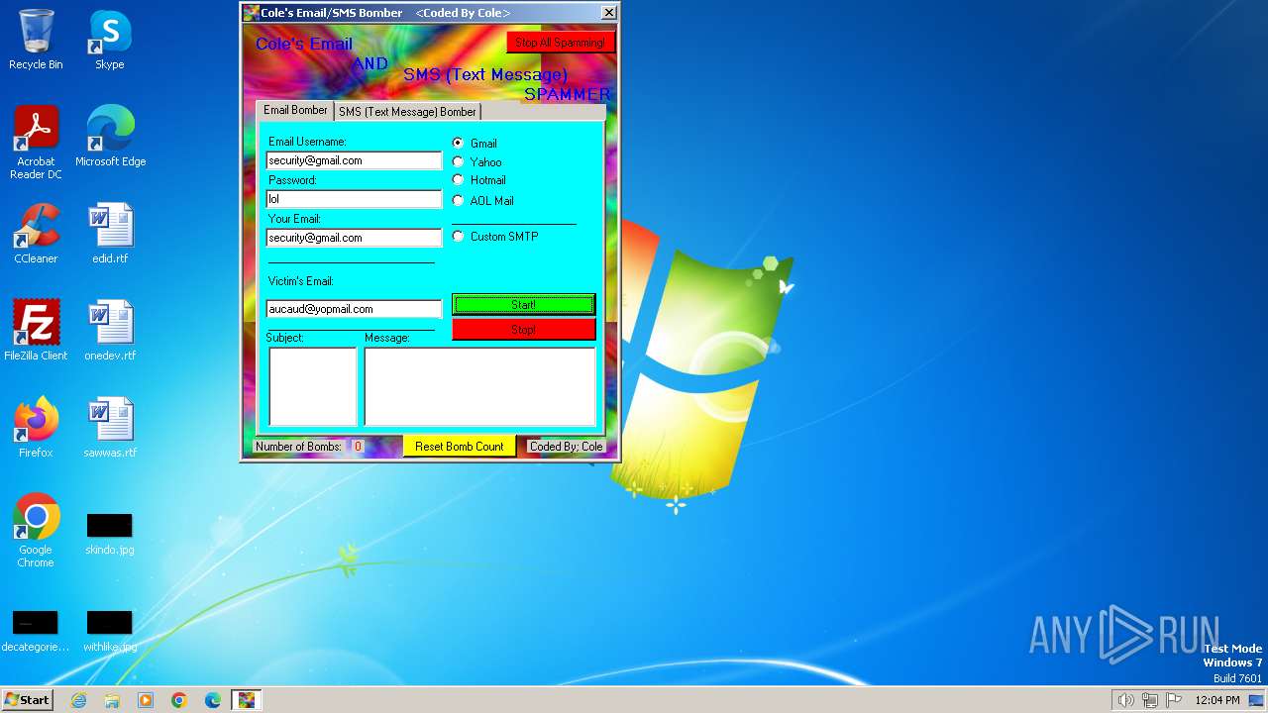Viewport: 1268px width, 713px height.
Task: Switch to the Email Bomber tab
Action: tap(295, 110)
